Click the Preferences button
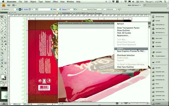 (x=110, y=9)
